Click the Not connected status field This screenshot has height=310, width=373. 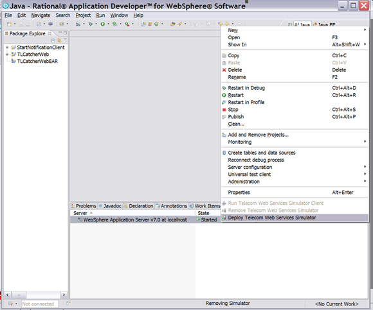(x=39, y=304)
